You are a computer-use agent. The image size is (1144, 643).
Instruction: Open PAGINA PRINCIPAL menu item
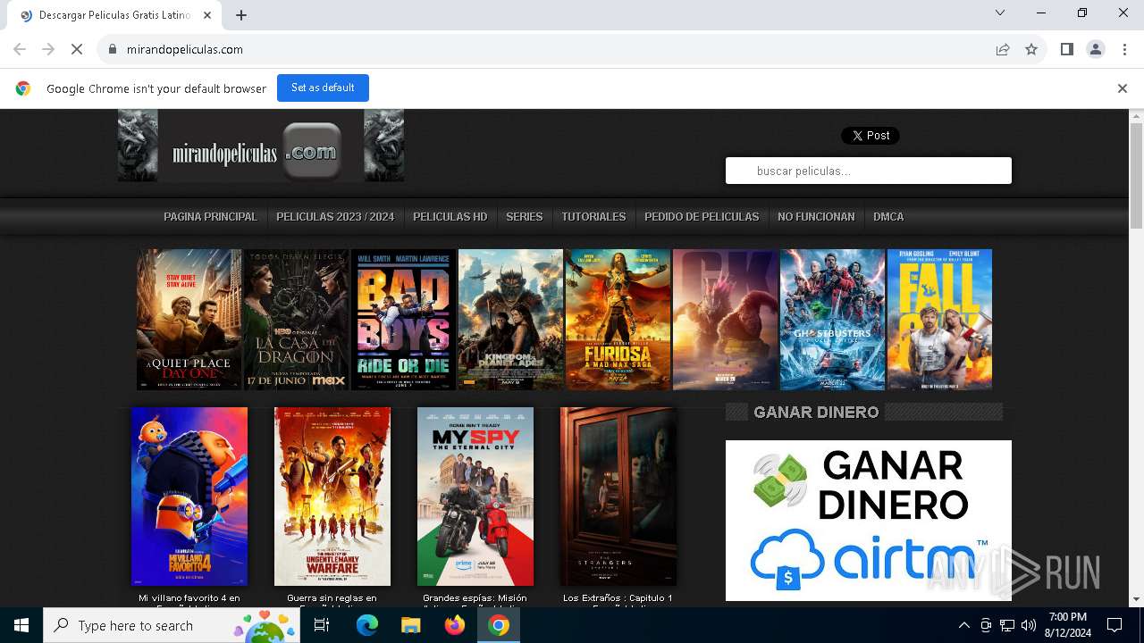210,217
